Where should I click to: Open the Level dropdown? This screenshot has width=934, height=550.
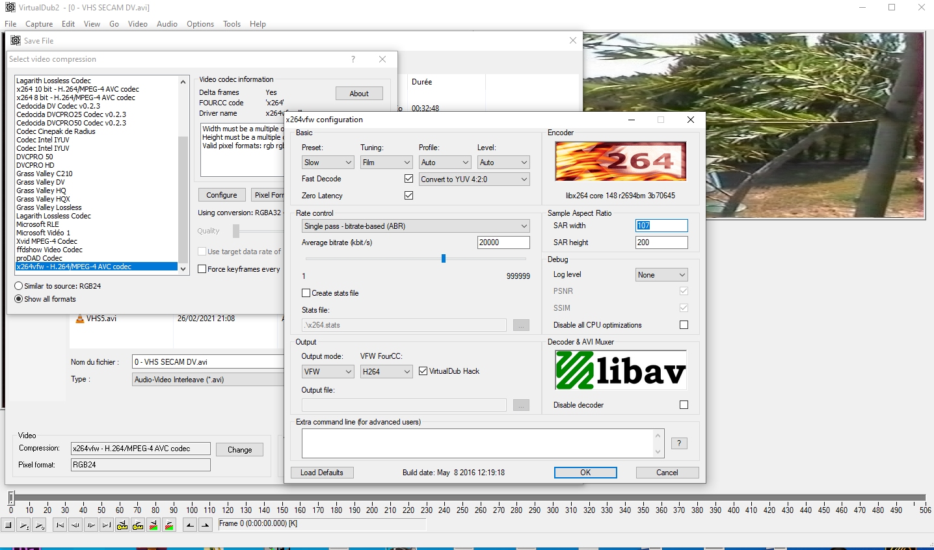click(503, 163)
